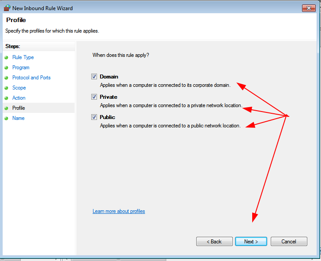The height and width of the screenshot is (261, 321).
Task: Click the green bullet beside Rule Type
Action: coord(6,57)
